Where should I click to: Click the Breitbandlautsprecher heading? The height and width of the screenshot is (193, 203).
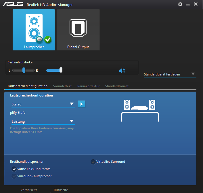27,162
